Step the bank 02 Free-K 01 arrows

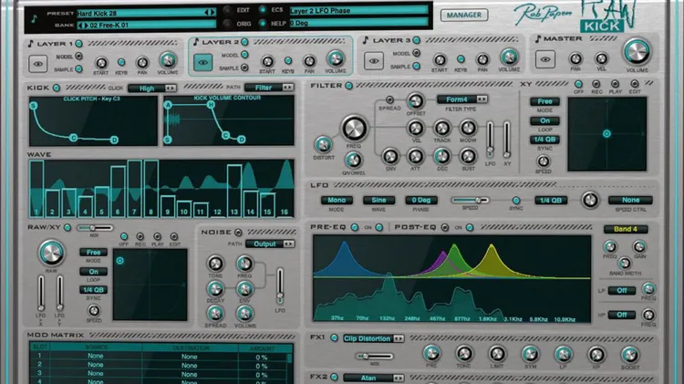pos(83,26)
